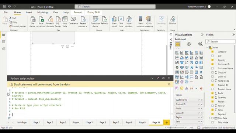Select the stacked bar chart visual

click(x=177, y=53)
